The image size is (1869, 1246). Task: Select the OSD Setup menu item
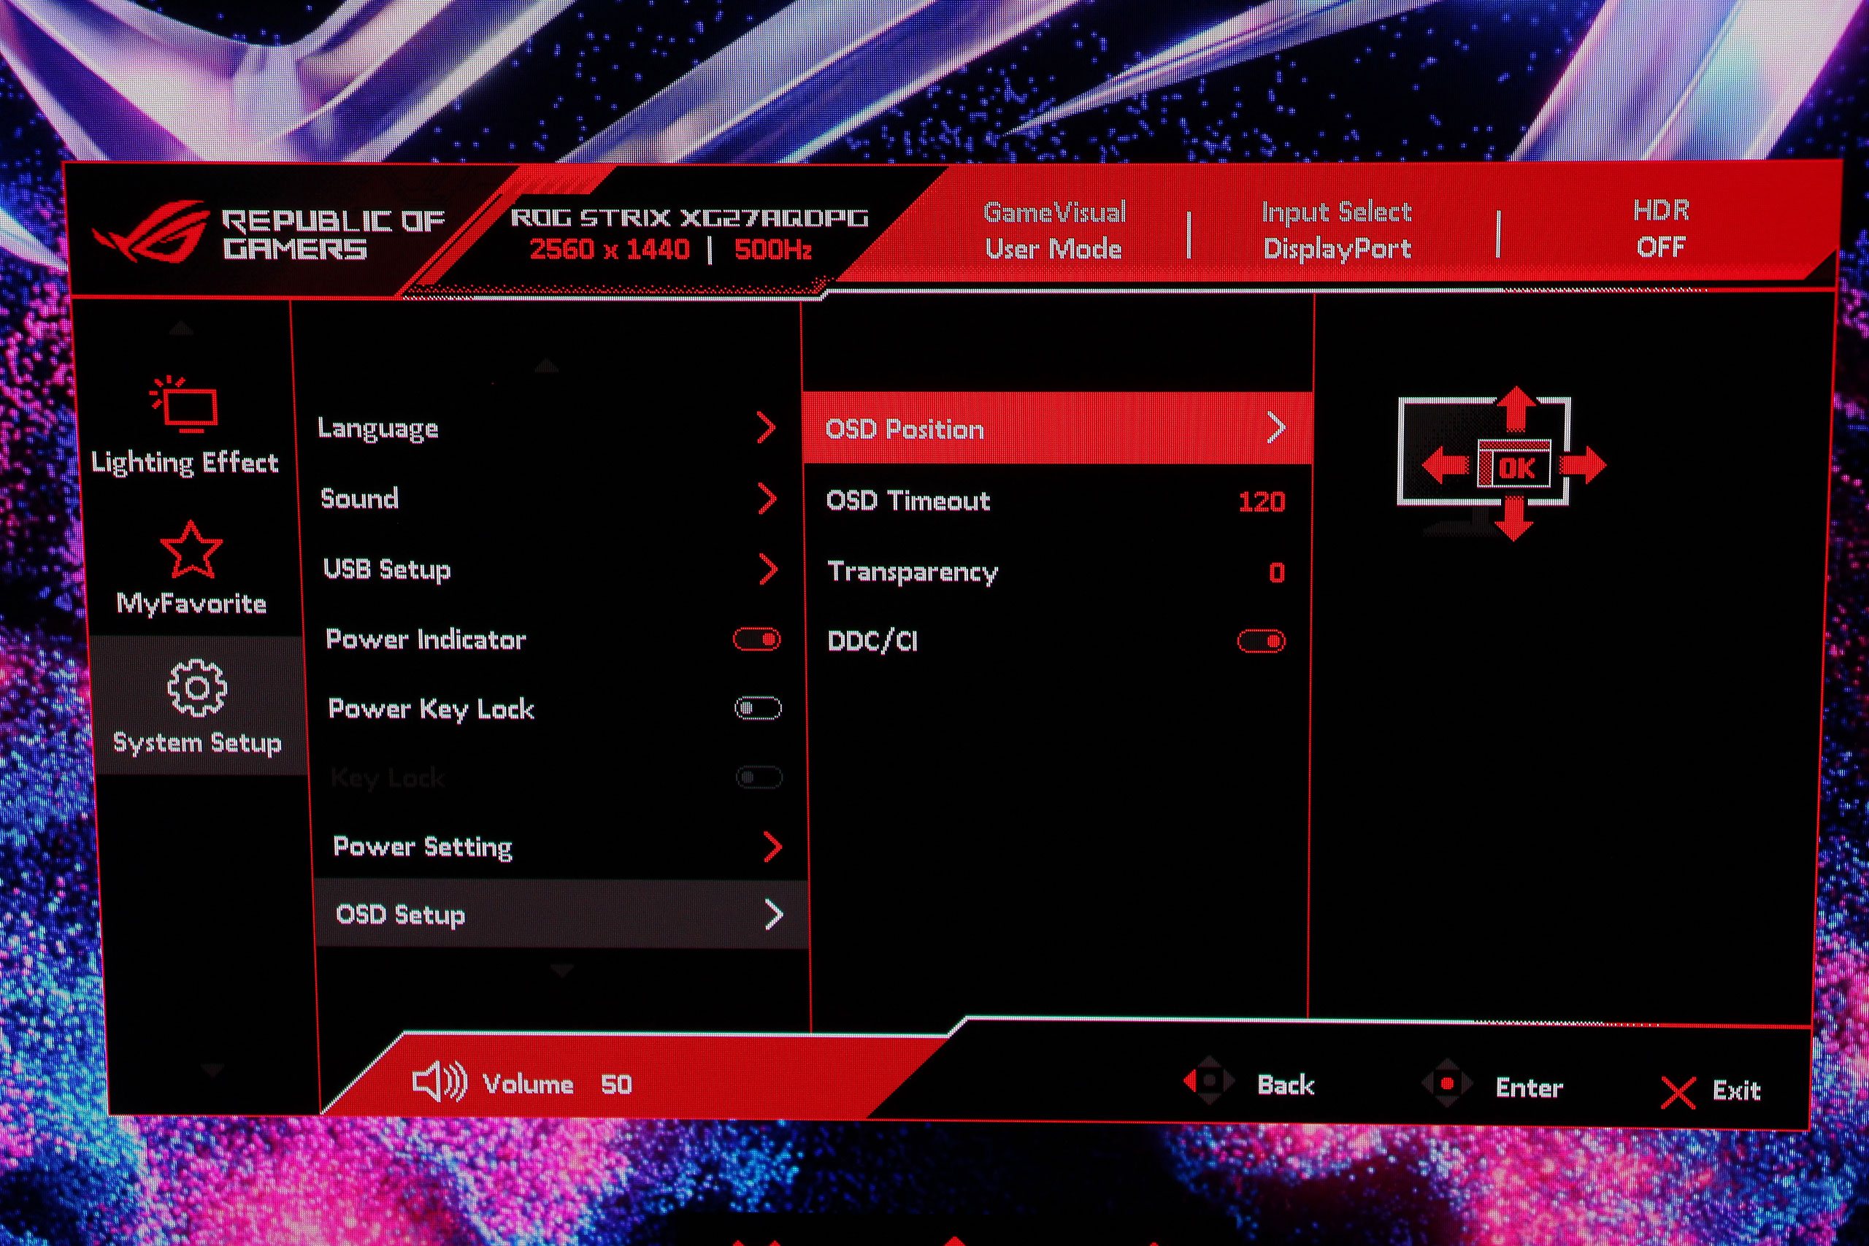(401, 915)
